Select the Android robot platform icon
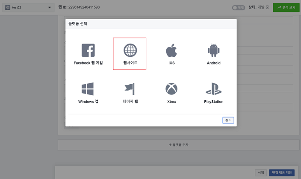The width and height of the screenshot is (301, 179). (x=214, y=50)
